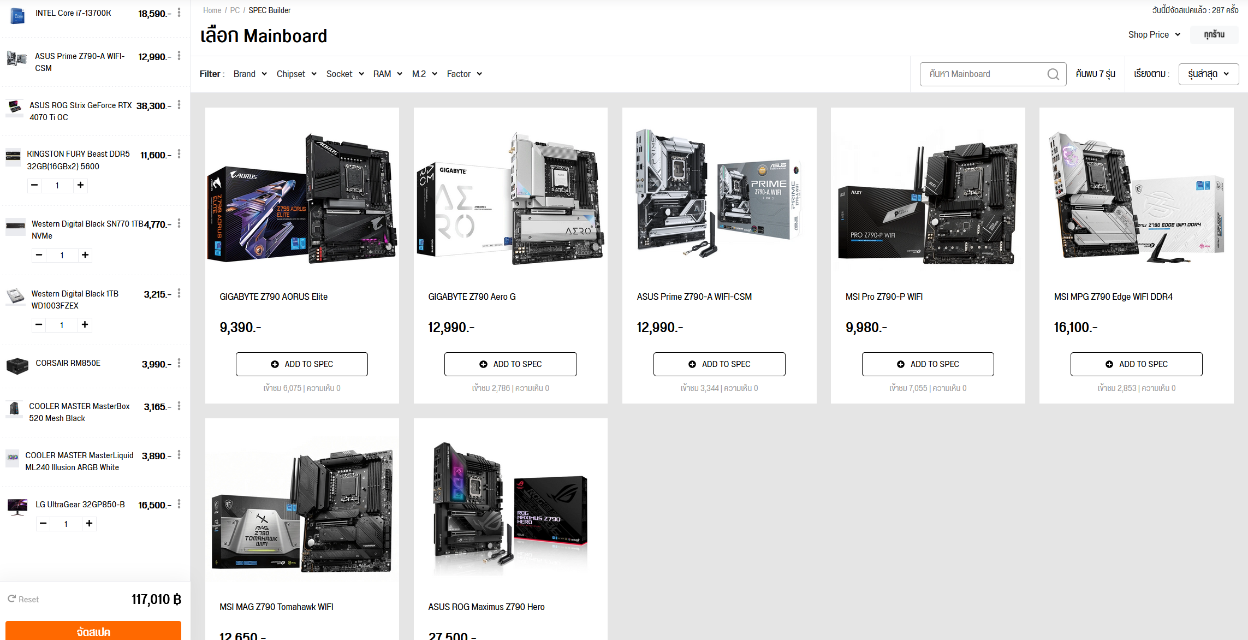Decrease quantity of WD Black SN770 NVMe

(39, 255)
